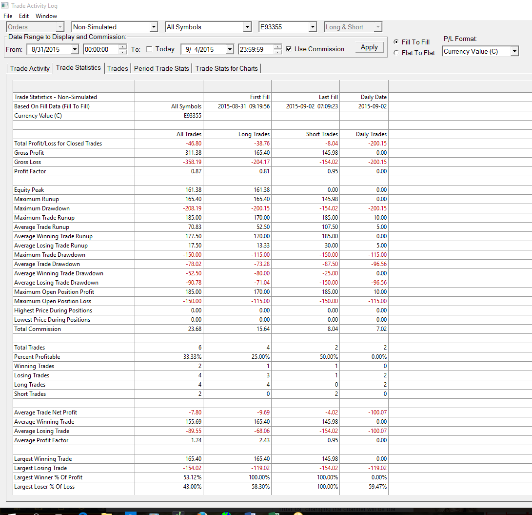The image size is (532, 515).
Task: Open the Edit menu
Action: 24,16
